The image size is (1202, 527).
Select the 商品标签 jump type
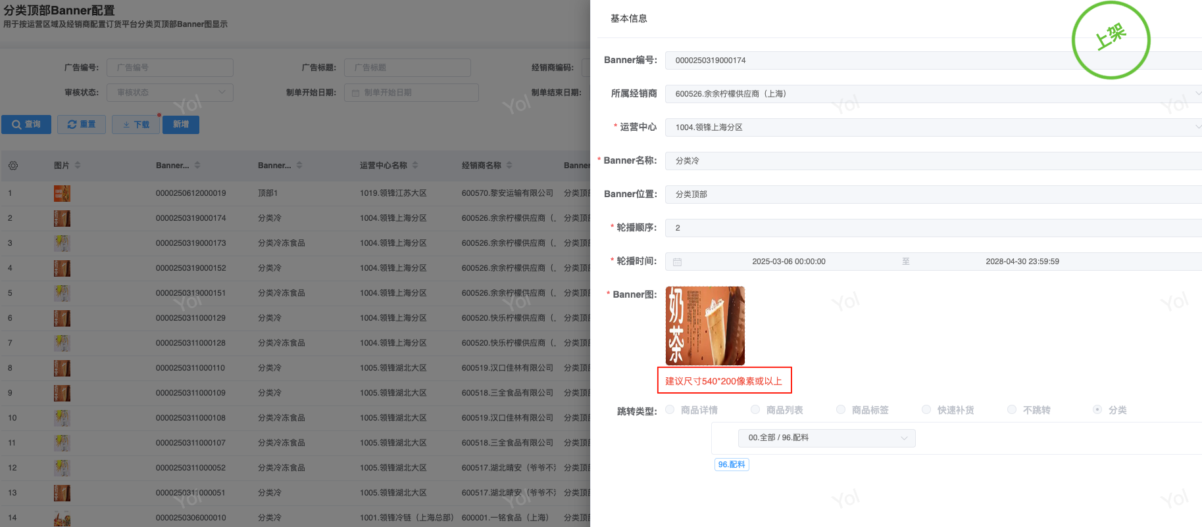click(841, 409)
